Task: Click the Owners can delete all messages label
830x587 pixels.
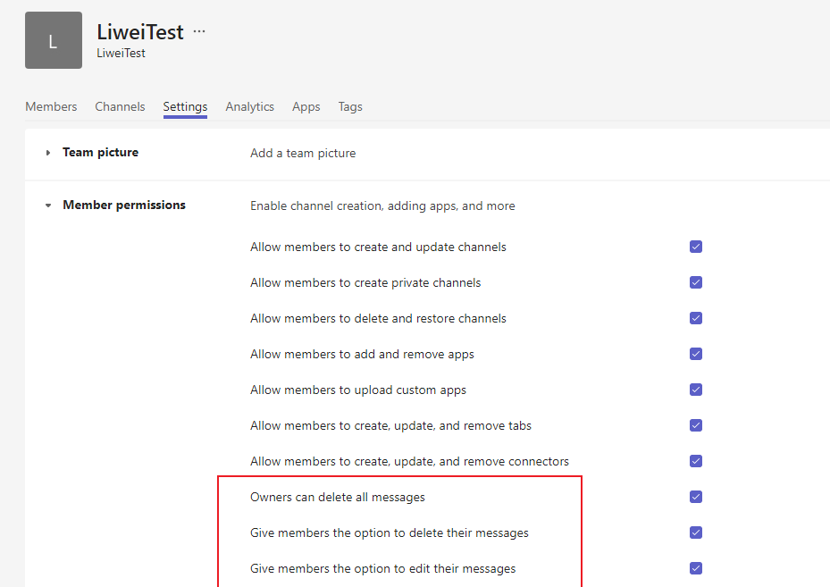Action: [x=337, y=497]
